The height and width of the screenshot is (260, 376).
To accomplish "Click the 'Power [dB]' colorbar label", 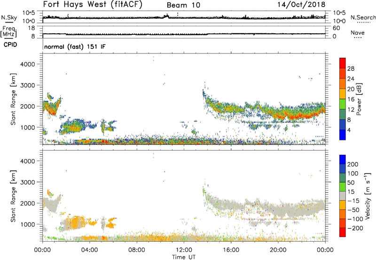I will click(359, 99).
